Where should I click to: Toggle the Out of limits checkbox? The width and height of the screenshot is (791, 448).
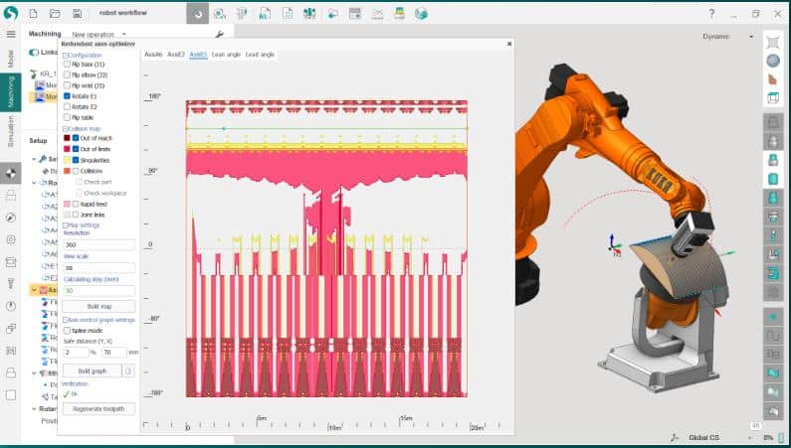(x=76, y=149)
